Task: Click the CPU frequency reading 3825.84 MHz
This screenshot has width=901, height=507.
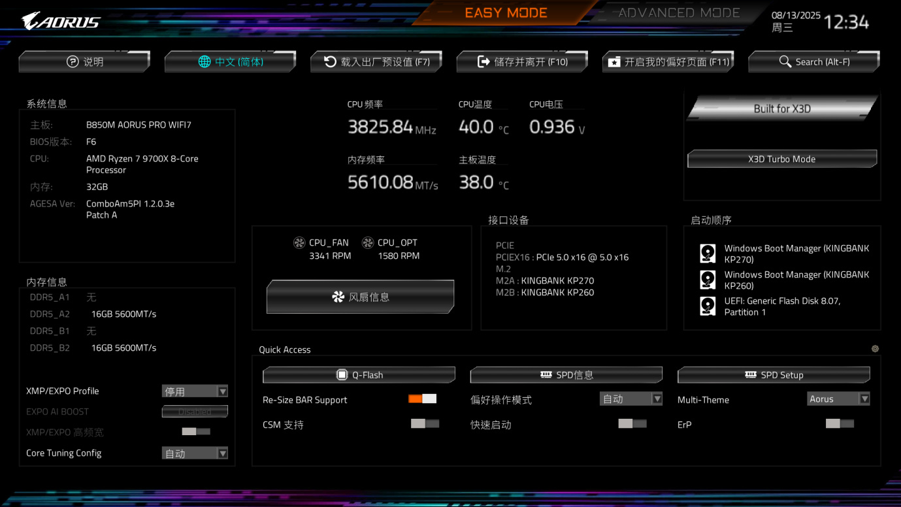Action: 391,127
